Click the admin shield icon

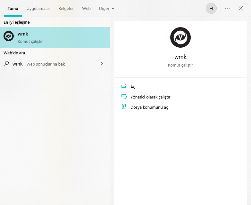click(x=124, y=97)
